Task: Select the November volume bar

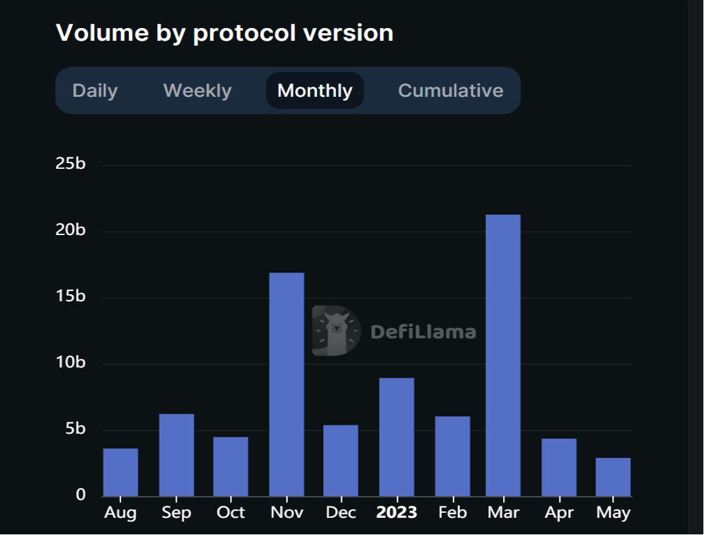Action: (x=287, y=384)
